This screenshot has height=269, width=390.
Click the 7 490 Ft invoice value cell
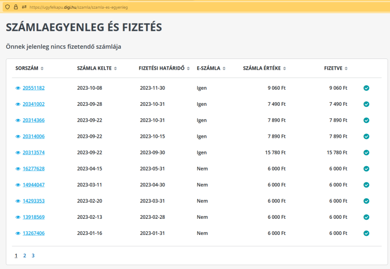(276, 104)
